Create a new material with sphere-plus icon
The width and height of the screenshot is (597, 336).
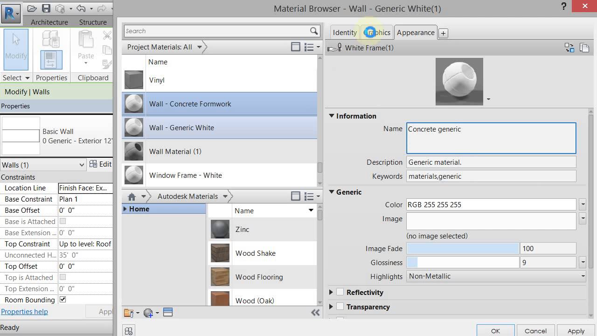(x=148, y=313)
